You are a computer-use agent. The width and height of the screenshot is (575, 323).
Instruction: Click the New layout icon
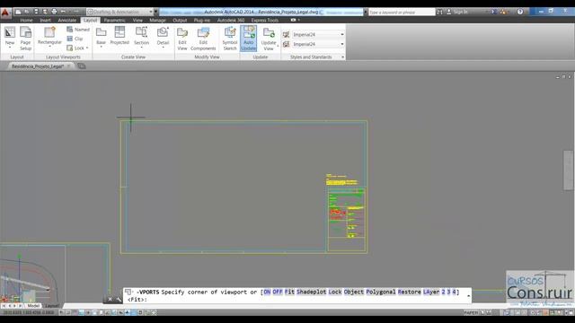point(10,32)
